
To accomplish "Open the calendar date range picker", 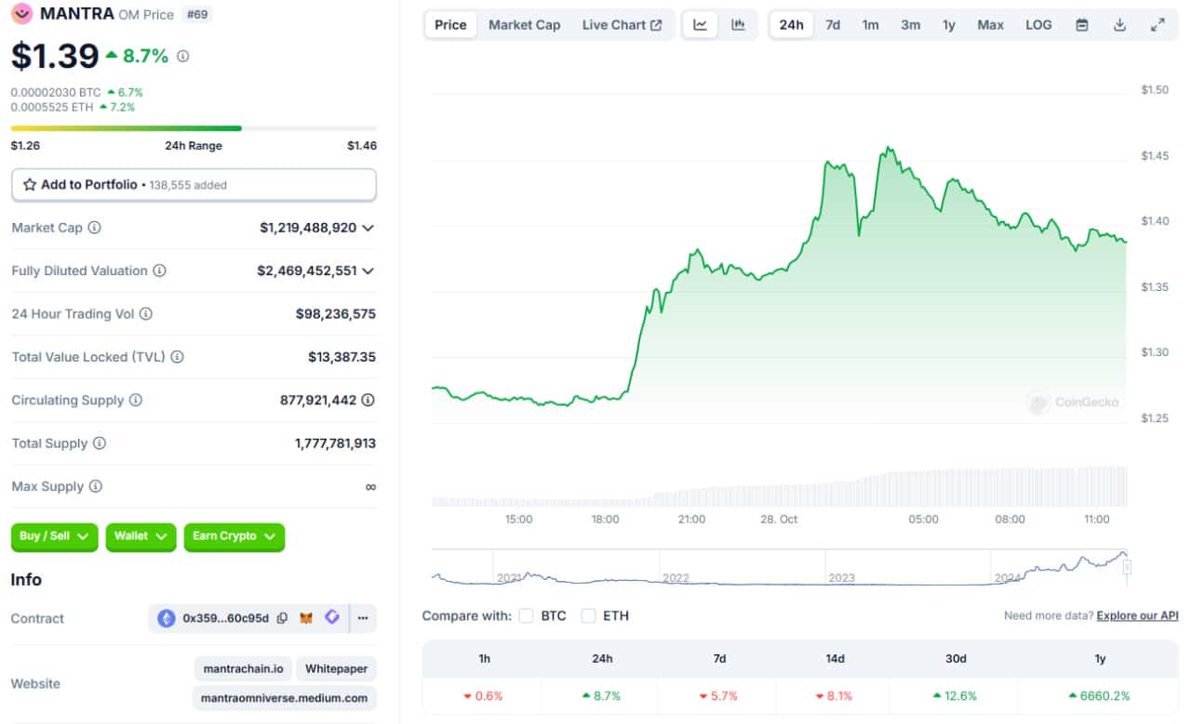I will (1082, 25).
